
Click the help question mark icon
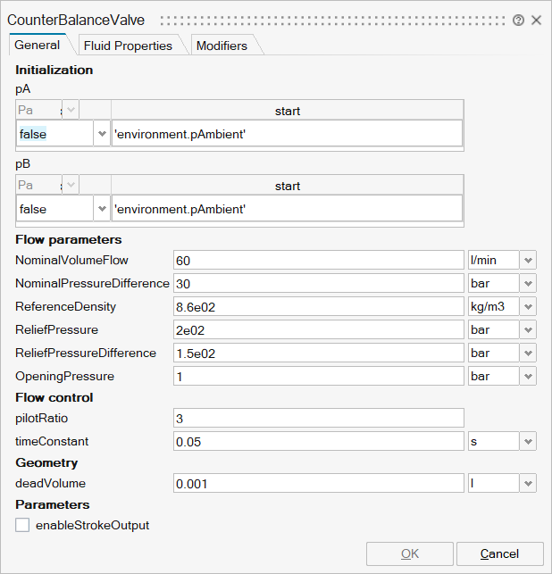[x=518, y=20]
